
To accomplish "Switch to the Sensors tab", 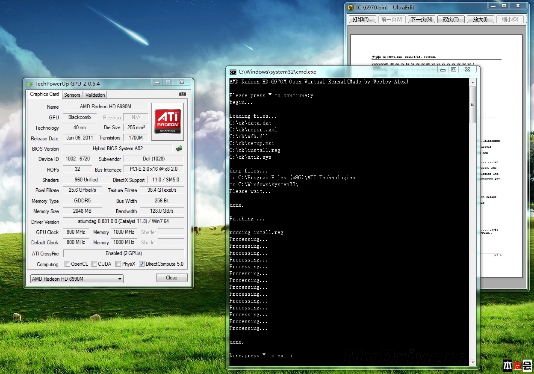I will 72,95.
